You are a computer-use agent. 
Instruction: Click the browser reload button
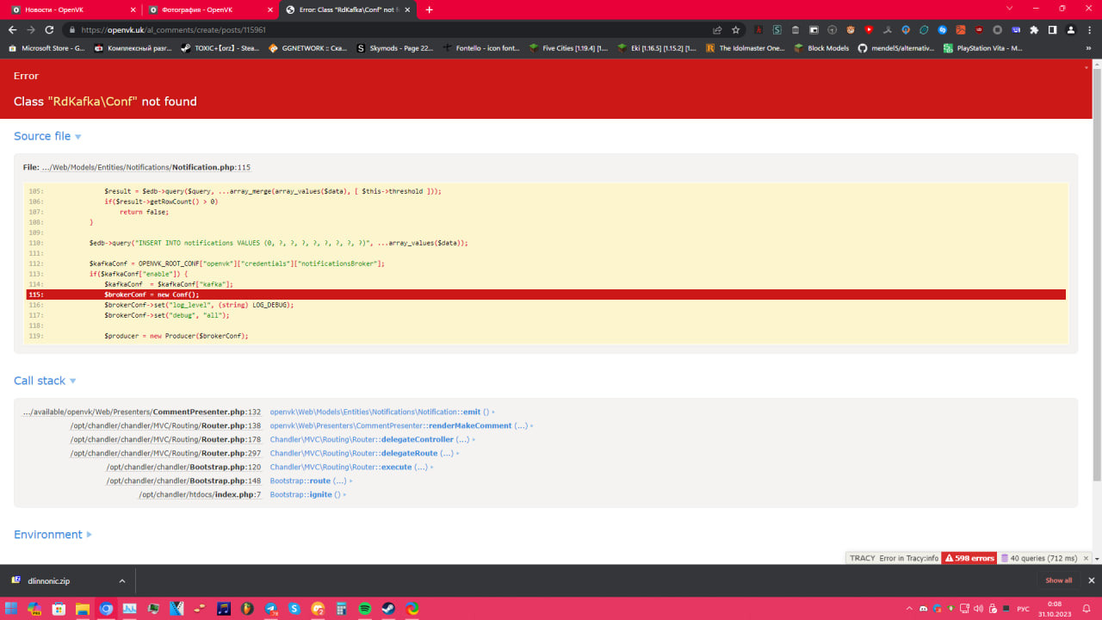48,29
